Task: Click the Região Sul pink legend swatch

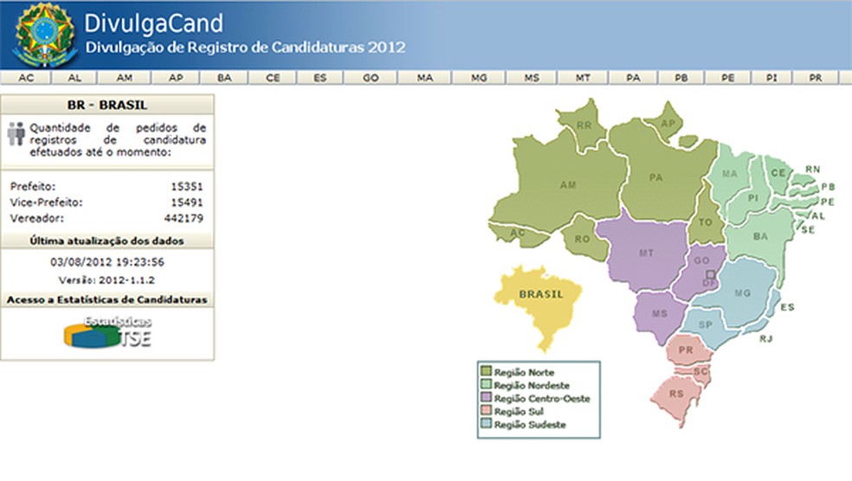Action: coord(486,410)
